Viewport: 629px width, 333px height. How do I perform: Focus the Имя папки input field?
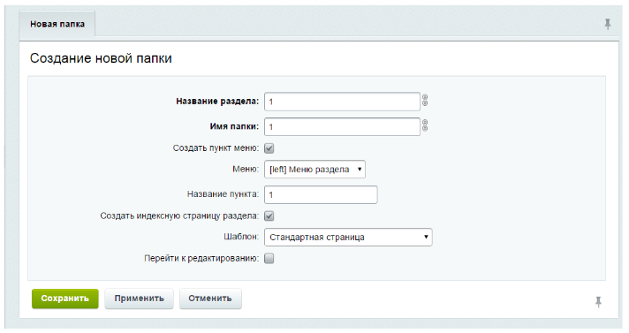342,127
